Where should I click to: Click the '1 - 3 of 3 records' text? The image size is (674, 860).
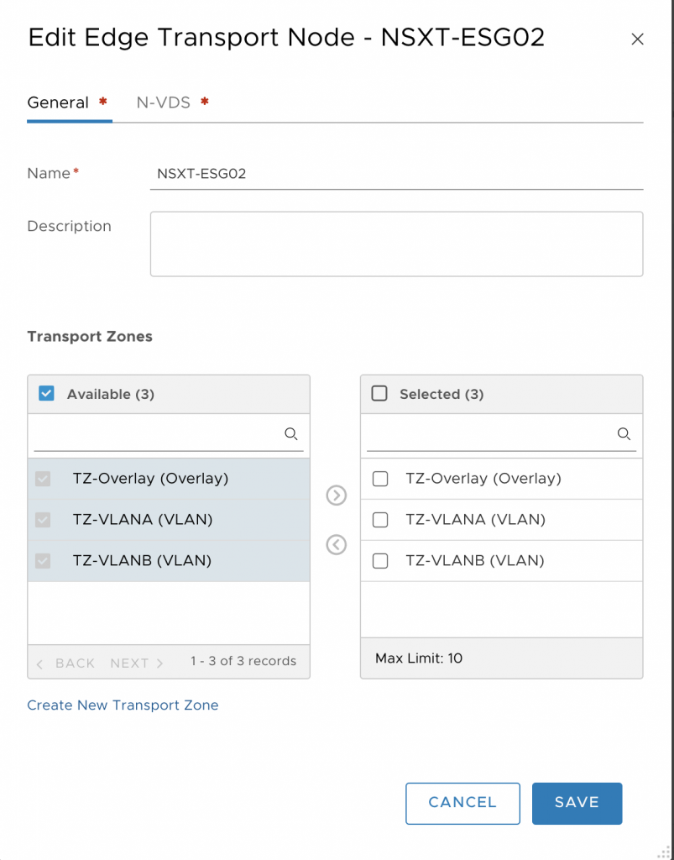(243, 661)
